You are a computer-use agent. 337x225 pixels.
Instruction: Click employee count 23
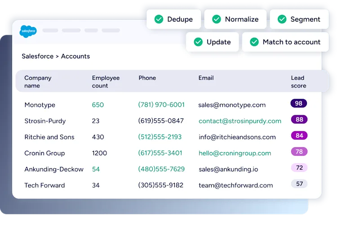pyautogui.click(x=96, y=121)
